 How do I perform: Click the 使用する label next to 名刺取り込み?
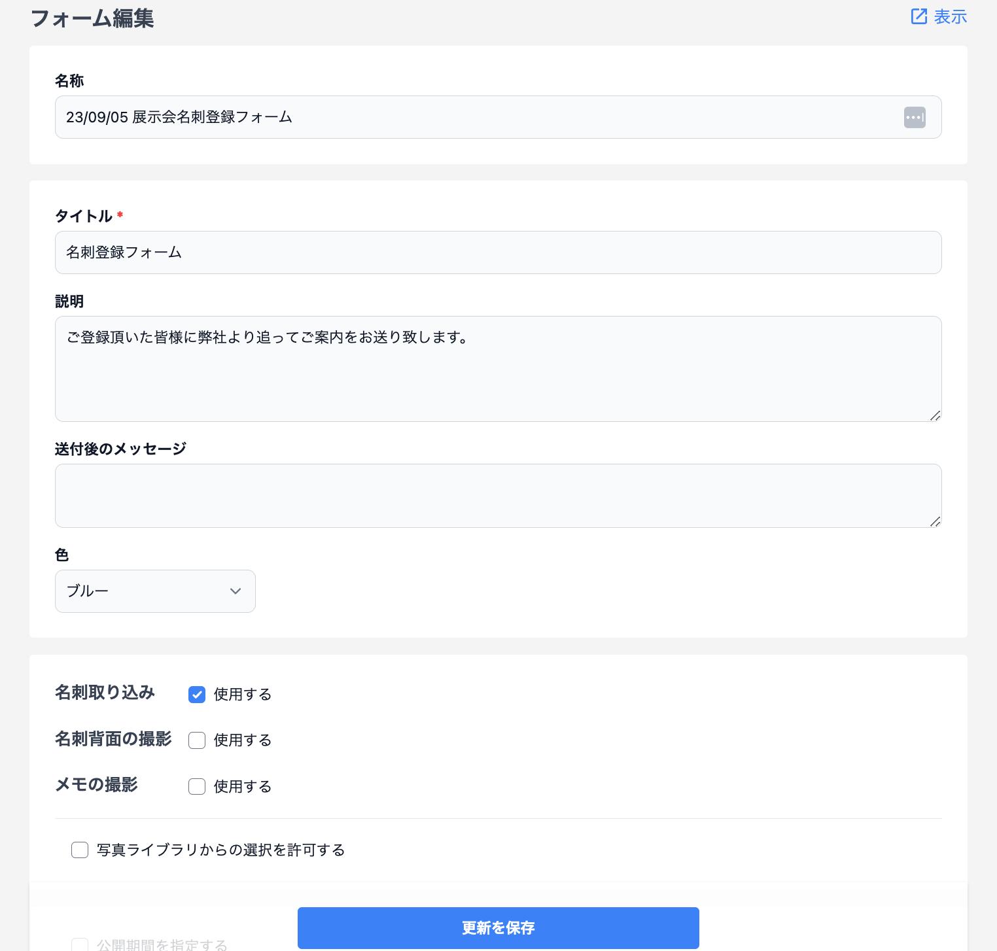(243, 695)
